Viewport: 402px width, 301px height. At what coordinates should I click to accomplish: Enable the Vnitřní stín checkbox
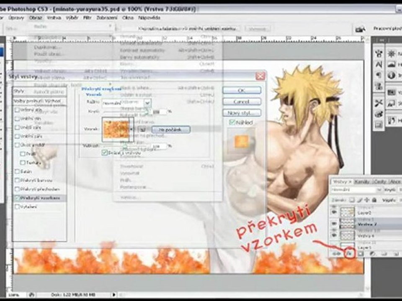(17, 118)
